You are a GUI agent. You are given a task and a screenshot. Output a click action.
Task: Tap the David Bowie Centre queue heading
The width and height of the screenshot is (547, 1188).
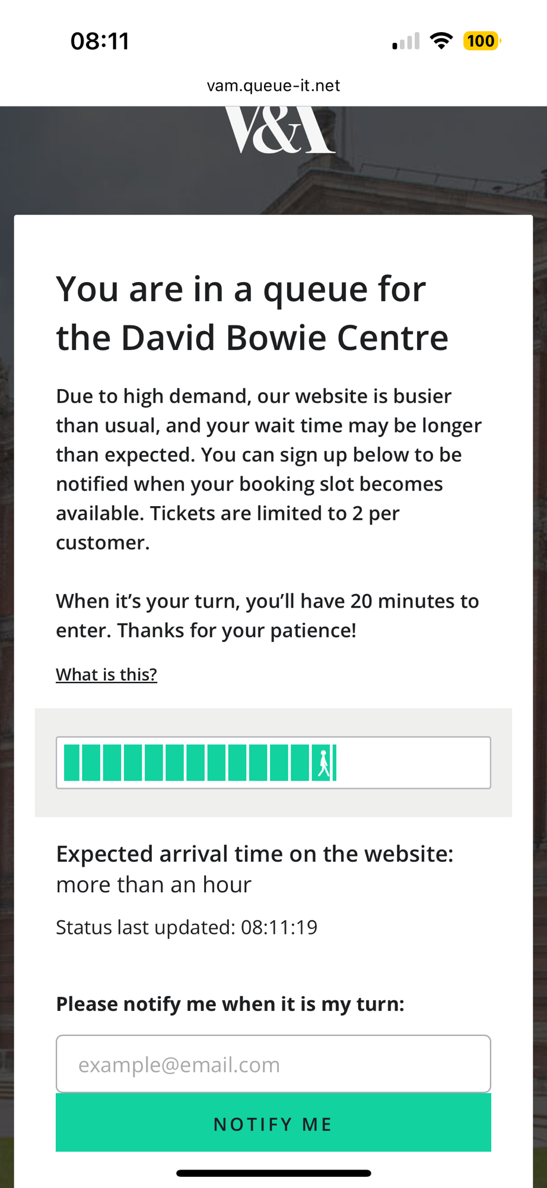252,313
